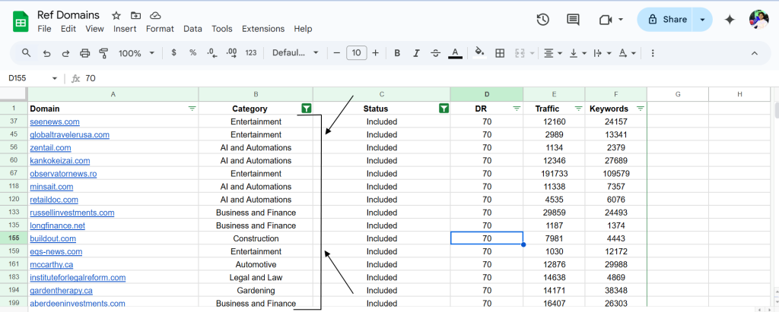Open horizontal align dropdown
Viewport: 779px width, 312px height.
click(x=552, y=53)
